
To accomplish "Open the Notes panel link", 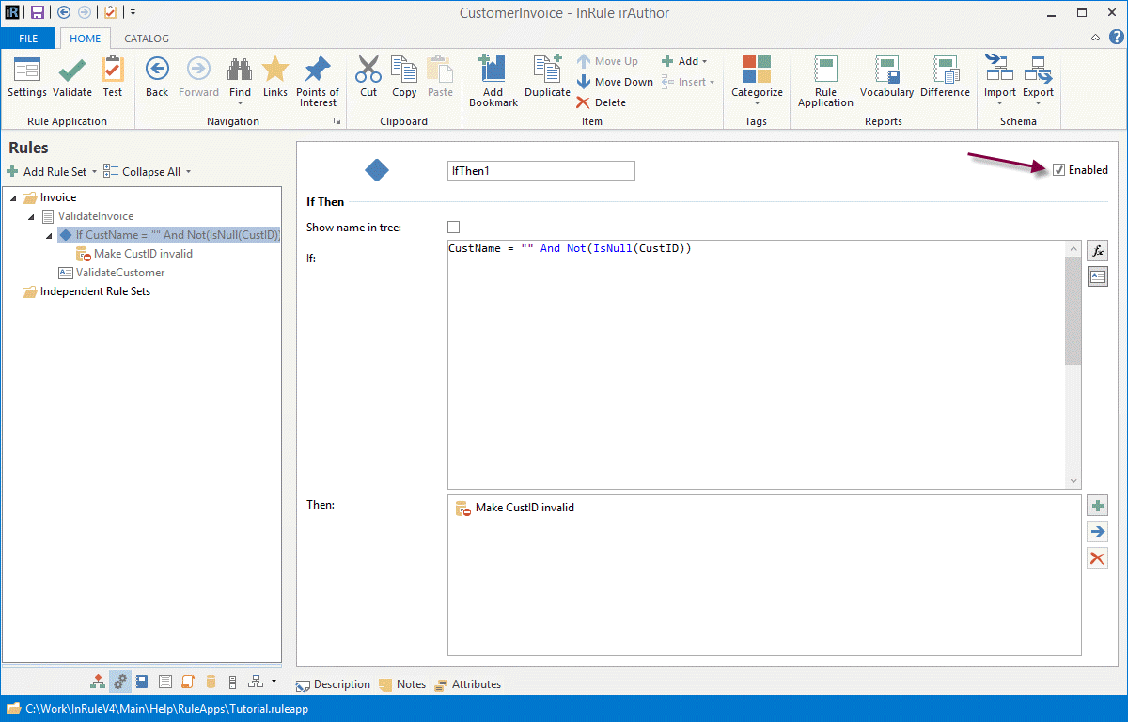I will pyautogui.click(x=402, y=684).
